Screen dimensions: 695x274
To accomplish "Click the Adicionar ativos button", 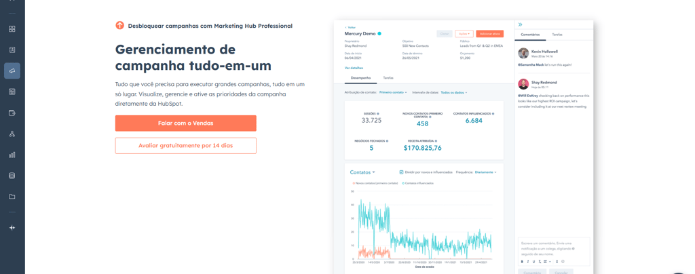I will (490, 34).
